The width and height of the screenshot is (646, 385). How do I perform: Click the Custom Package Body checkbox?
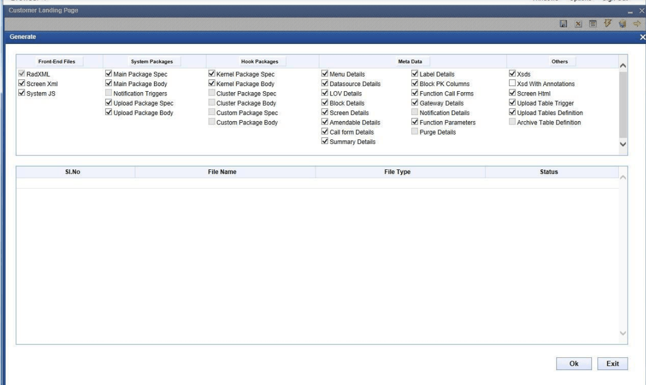click(x=212, y=122)
